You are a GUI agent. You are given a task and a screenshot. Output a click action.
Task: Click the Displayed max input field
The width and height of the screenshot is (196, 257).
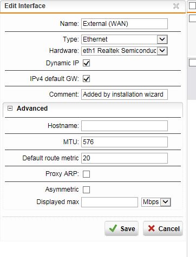click(x=109, y=202)
